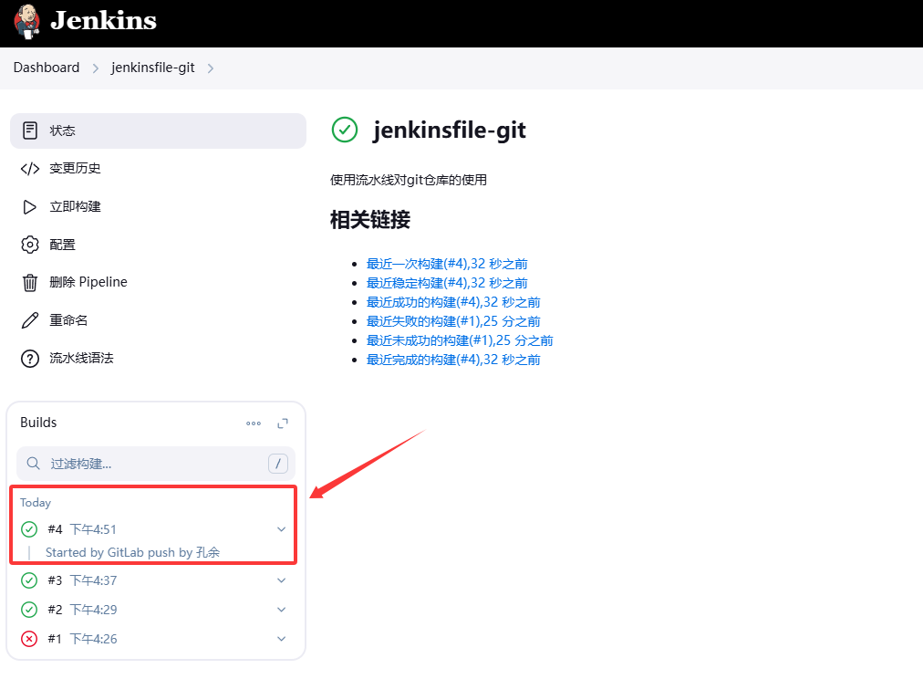Select 变更历史 in the sidebar
923x700 pixels.
point(75,169)
